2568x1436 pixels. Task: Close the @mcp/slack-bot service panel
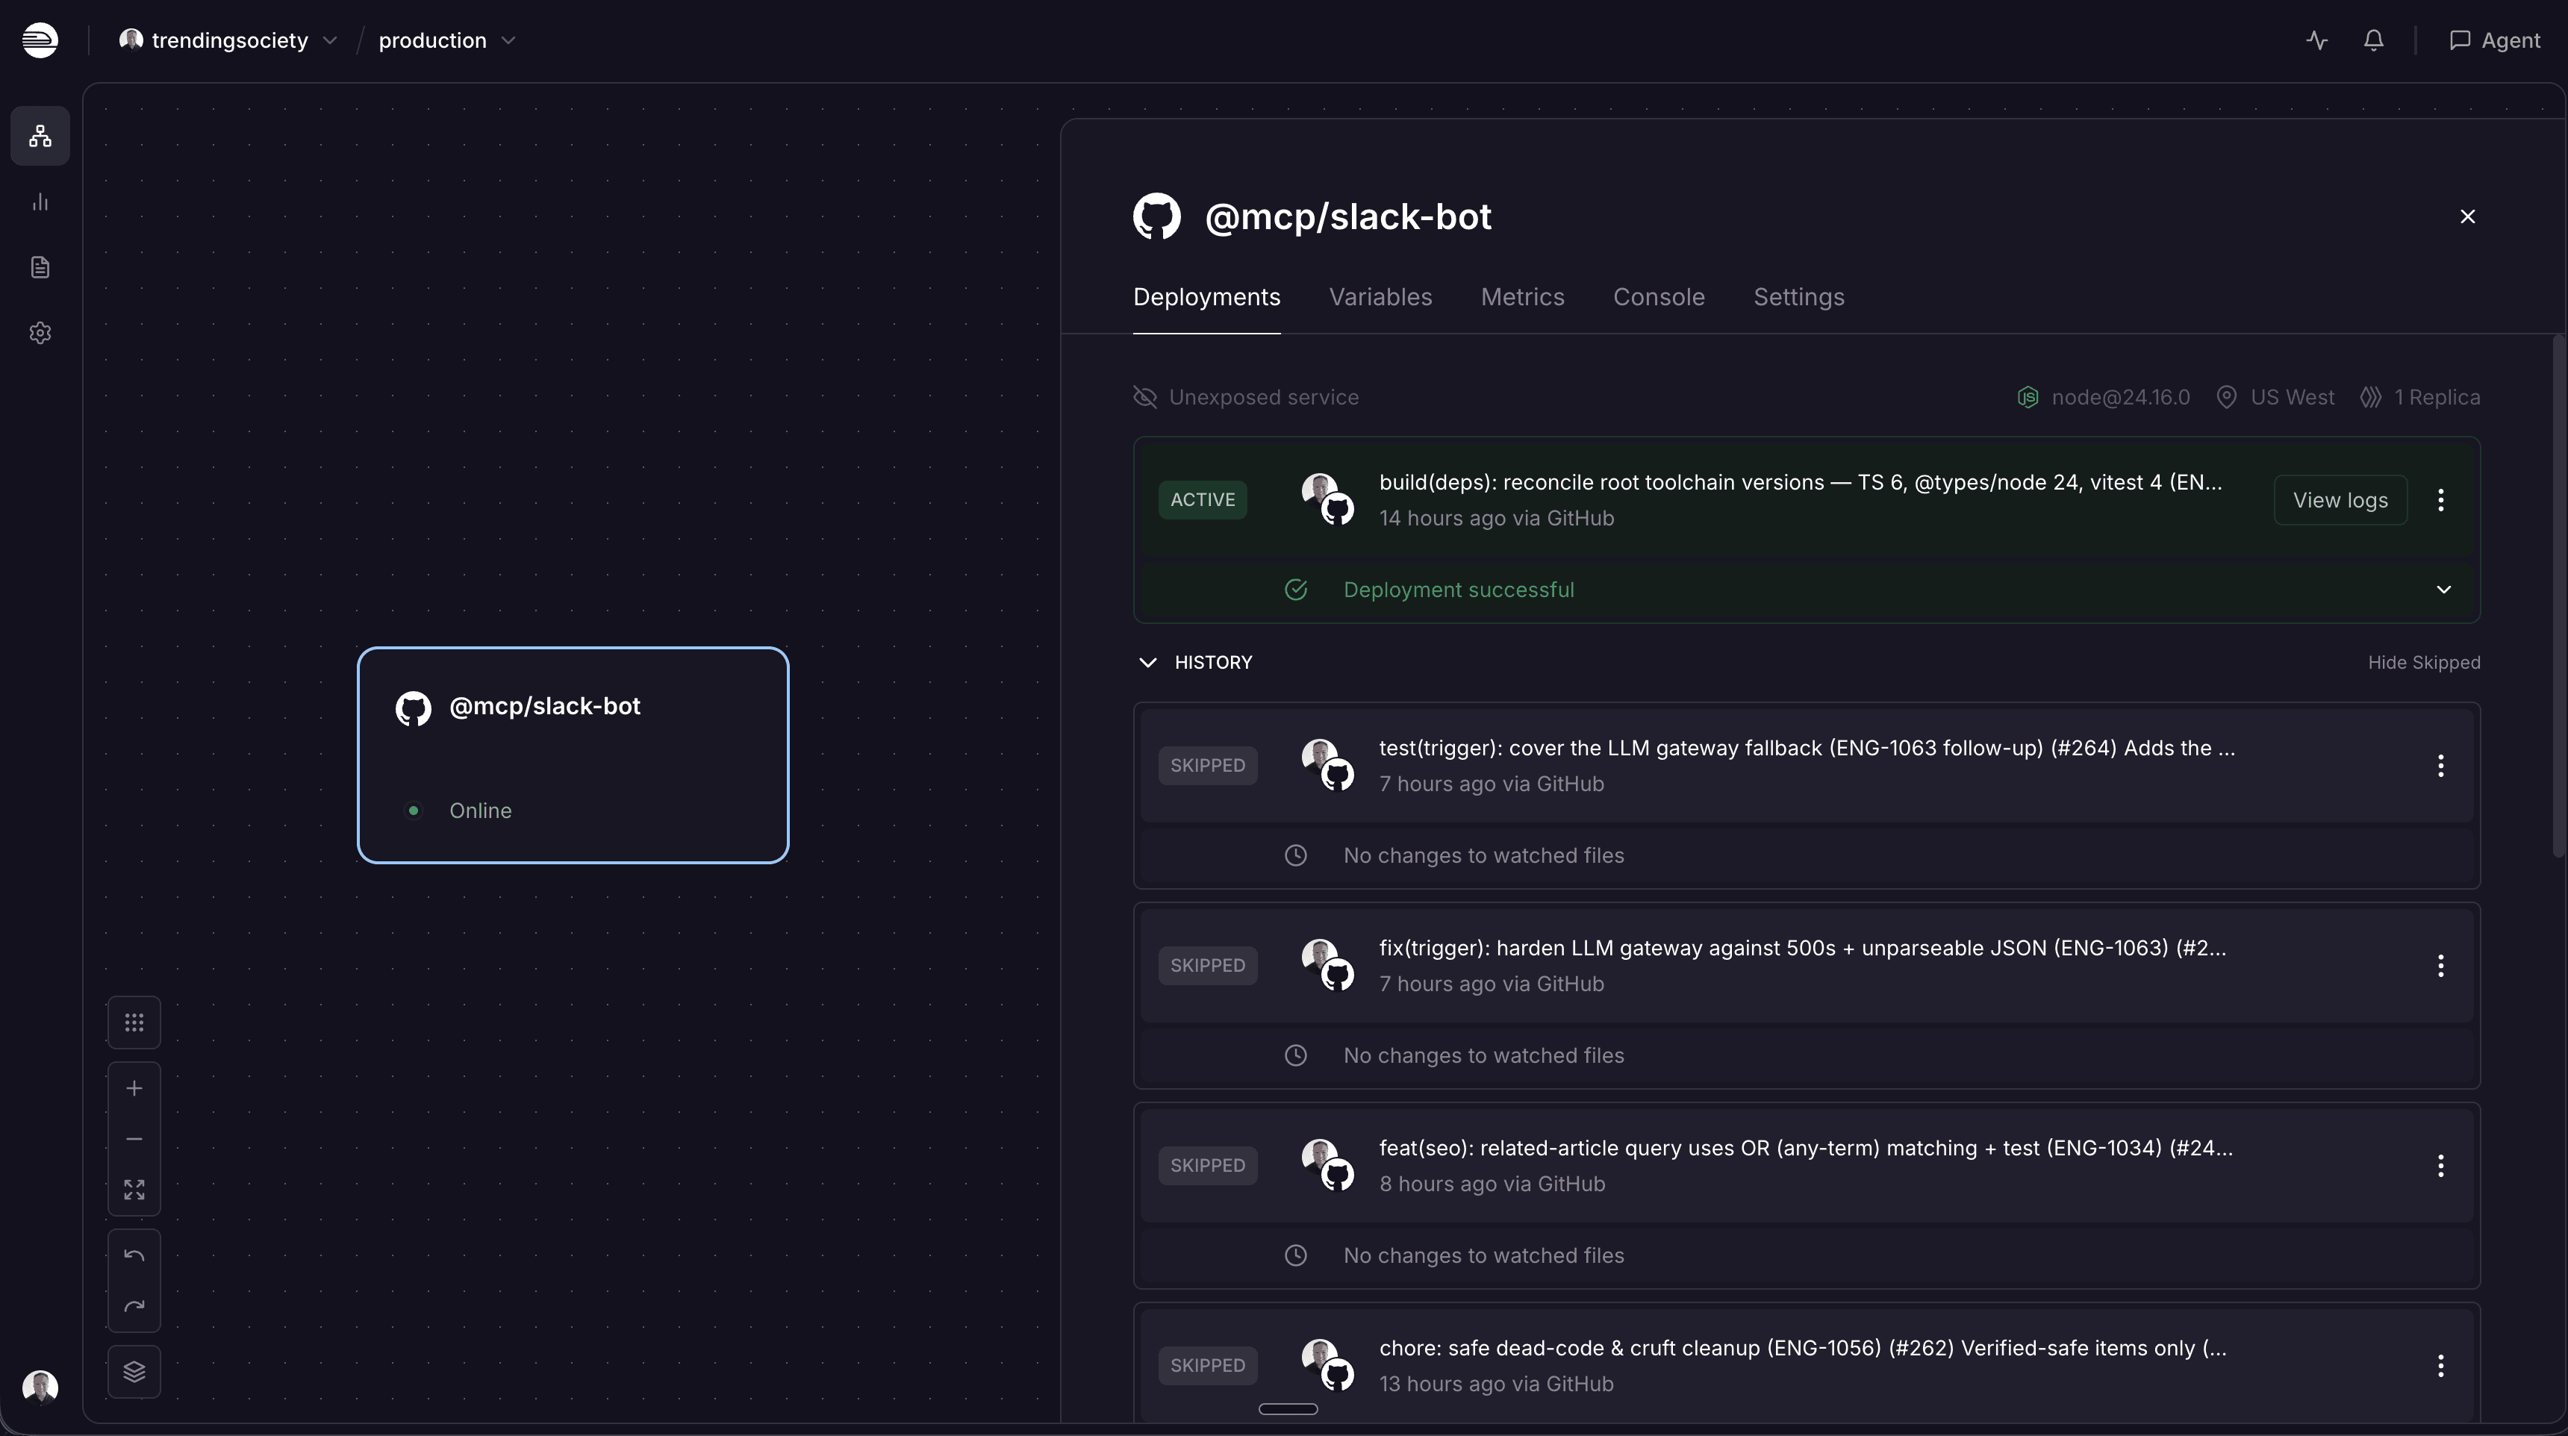click(x=2467, y=216)
